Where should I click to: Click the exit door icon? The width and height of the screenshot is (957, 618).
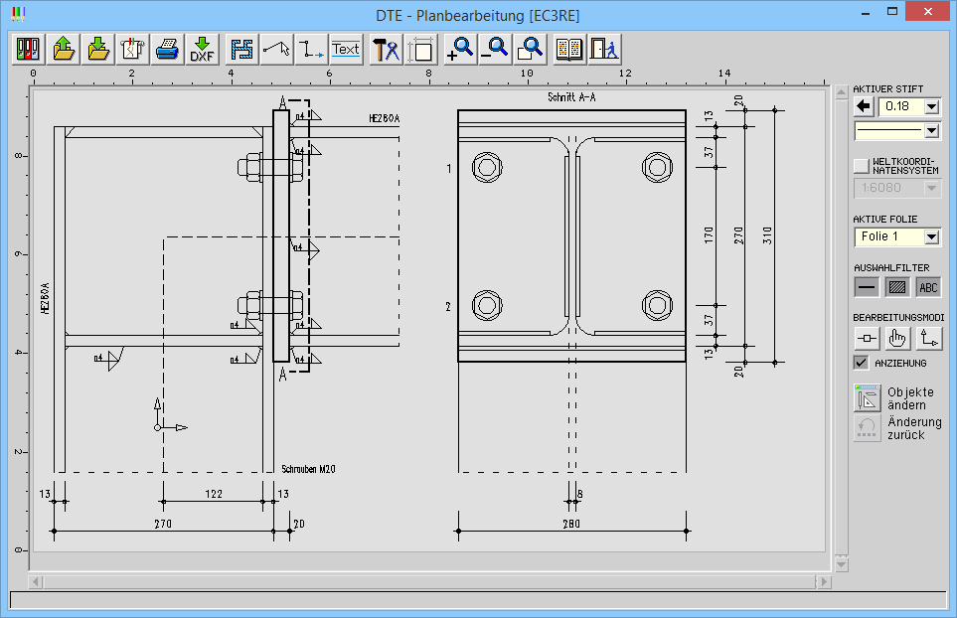pyautogui.click(x=603, y=49)
